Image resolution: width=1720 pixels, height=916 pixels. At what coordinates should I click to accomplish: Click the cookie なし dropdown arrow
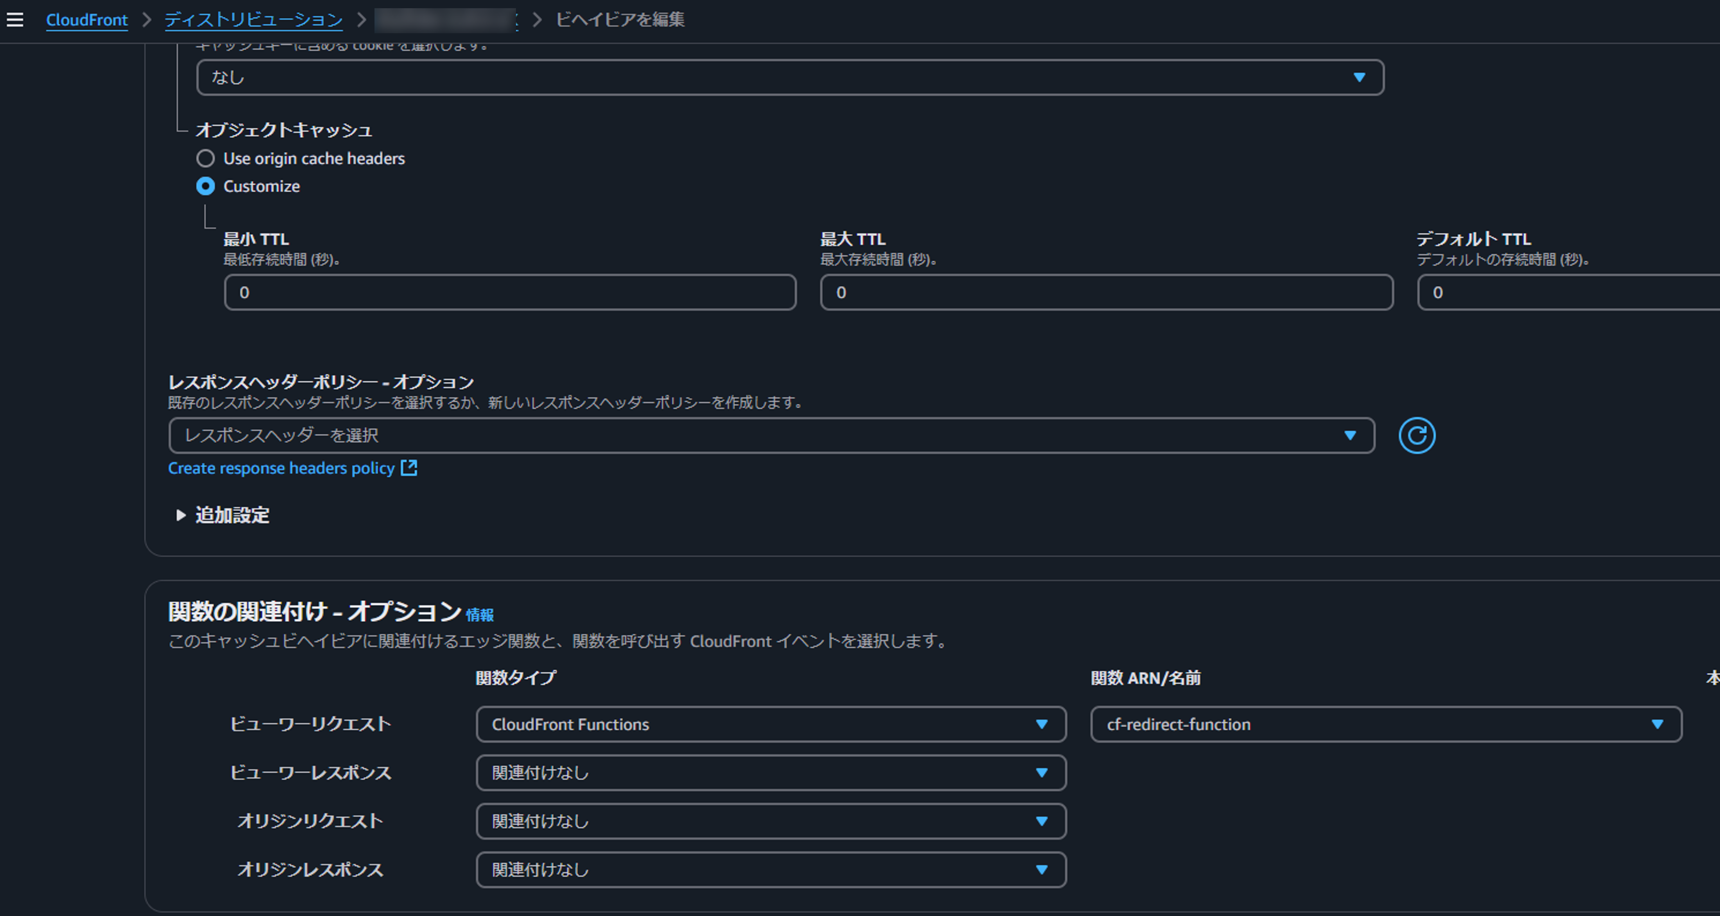click(1359, 77)
